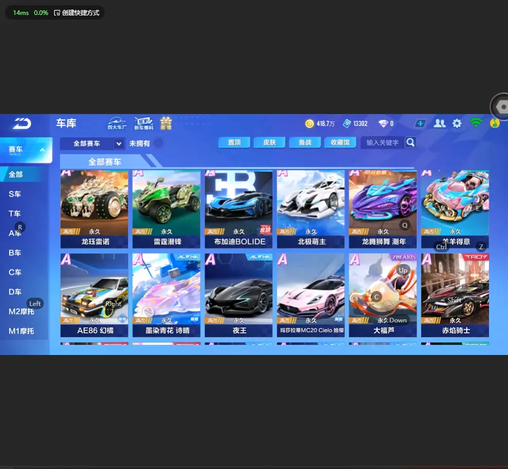Select the 墨染青花 诗晴 car card

167,295
